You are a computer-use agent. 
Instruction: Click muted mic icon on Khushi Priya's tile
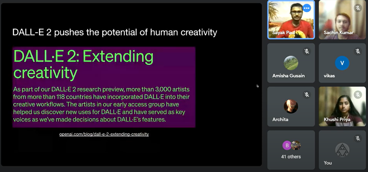tap(358, 95)
